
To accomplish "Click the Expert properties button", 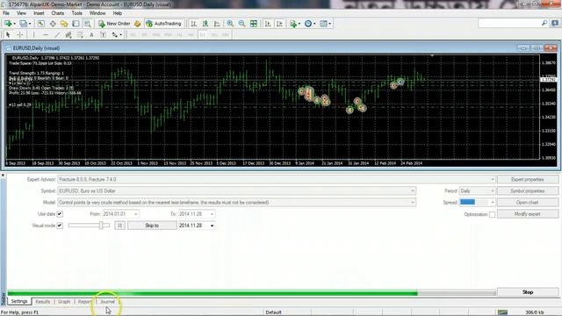I will 527,179.
